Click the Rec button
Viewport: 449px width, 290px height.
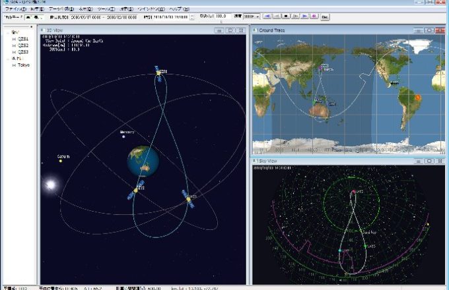[x=326, y=16]
